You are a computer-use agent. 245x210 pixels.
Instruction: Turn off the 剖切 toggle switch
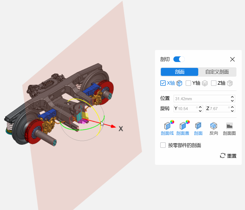(179, 59)
